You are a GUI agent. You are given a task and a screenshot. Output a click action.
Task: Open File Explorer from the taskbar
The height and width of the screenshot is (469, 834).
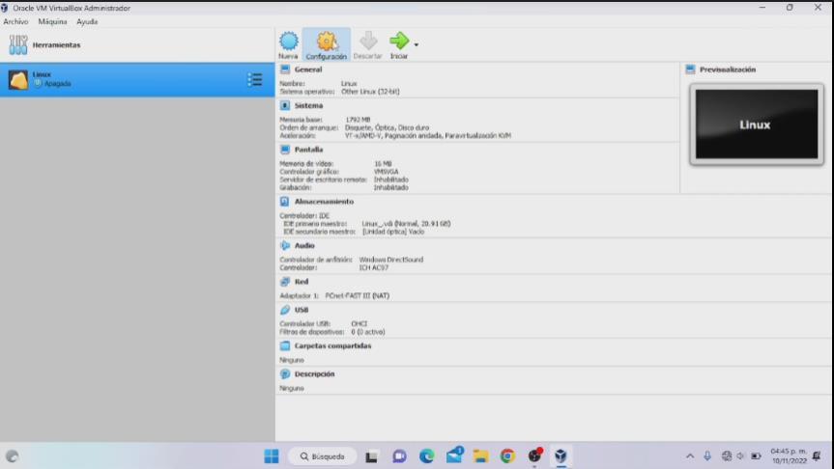tap(481, 456)
